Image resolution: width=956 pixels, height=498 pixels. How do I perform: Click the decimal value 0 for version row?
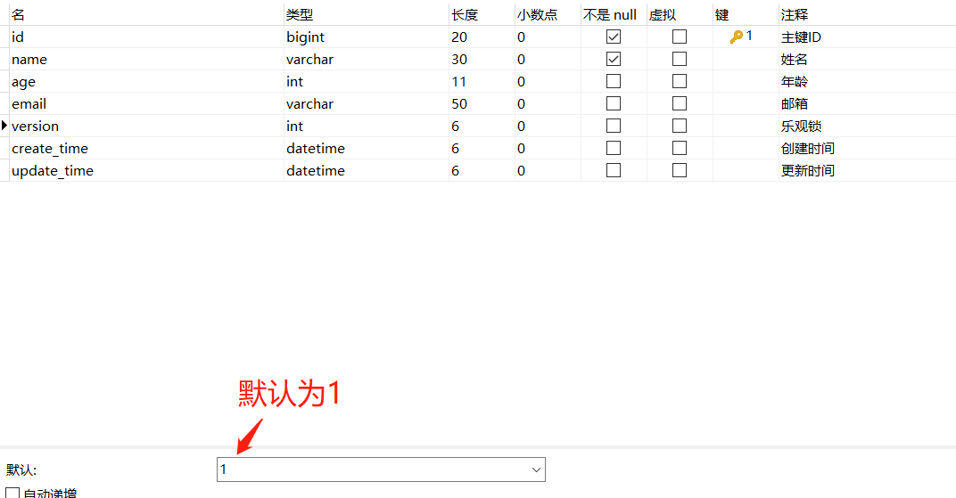pyautogui.click(x=548, y=126)
